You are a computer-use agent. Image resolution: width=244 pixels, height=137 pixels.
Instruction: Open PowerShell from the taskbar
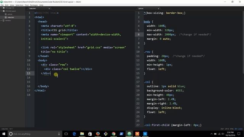pos(121,134)
